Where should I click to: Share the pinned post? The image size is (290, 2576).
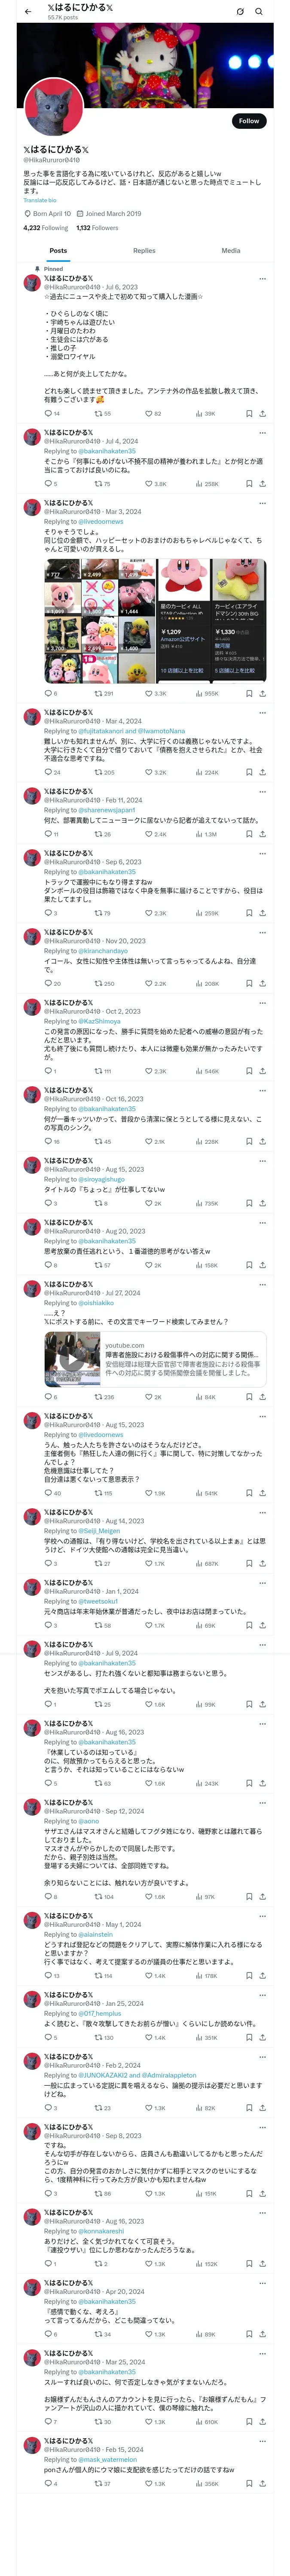[x=262, y=413]
